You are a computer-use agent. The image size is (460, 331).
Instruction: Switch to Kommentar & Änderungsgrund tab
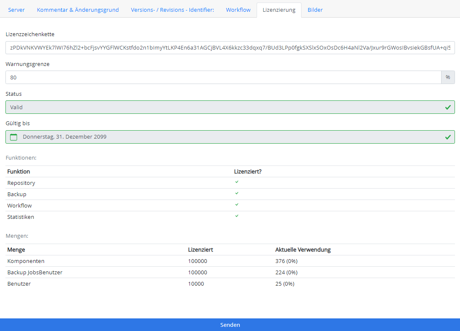point(78,10)
